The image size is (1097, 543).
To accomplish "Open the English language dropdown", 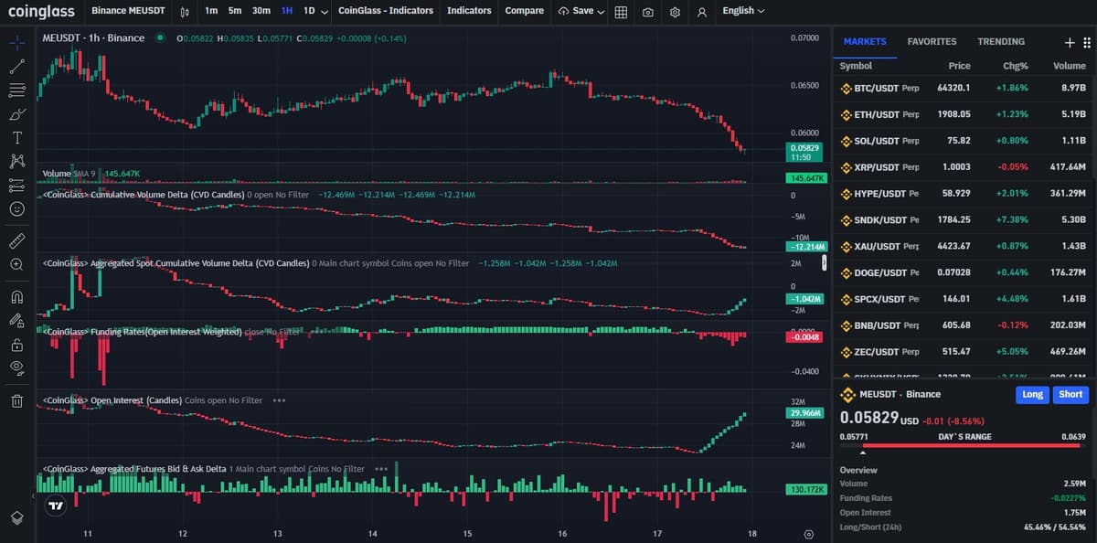I will [x=743, y=11].
